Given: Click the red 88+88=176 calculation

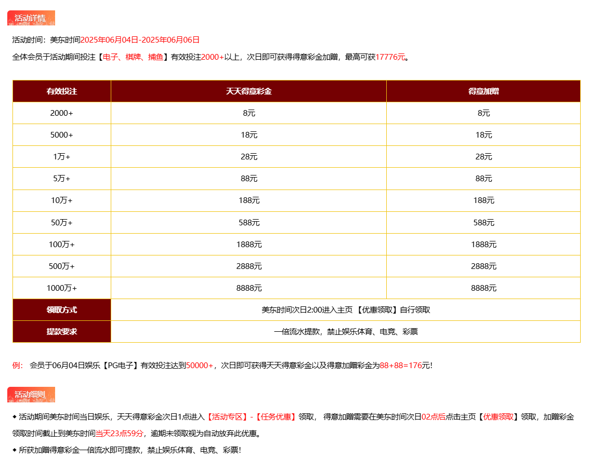Looking at the screenshot, I should (400, 365).
